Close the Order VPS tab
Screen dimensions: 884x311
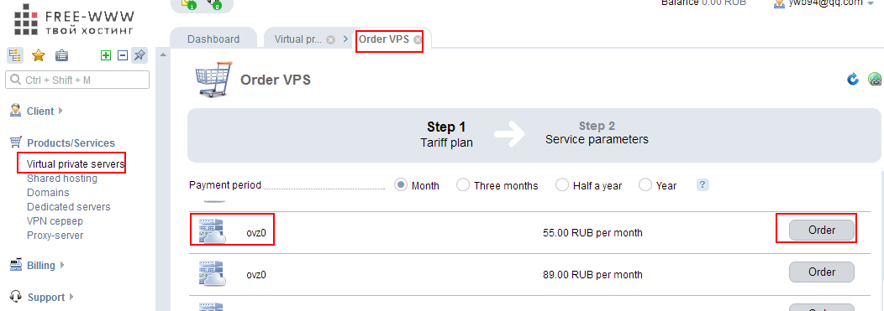click(x=417, y=40)
